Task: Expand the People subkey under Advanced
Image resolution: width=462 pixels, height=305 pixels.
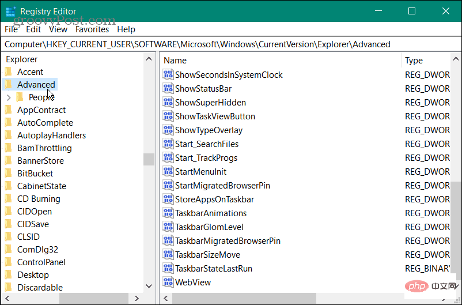Action: click(8, 97)
